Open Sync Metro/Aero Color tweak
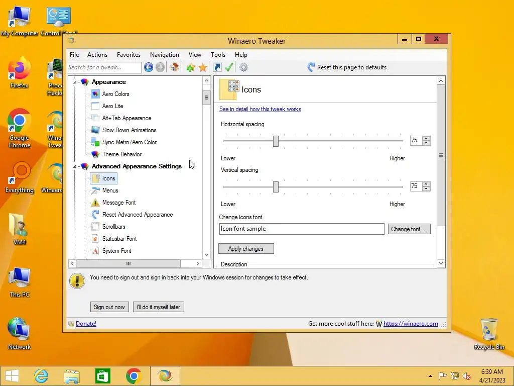The width and height of the screenshot is (514, 386). 129,142
